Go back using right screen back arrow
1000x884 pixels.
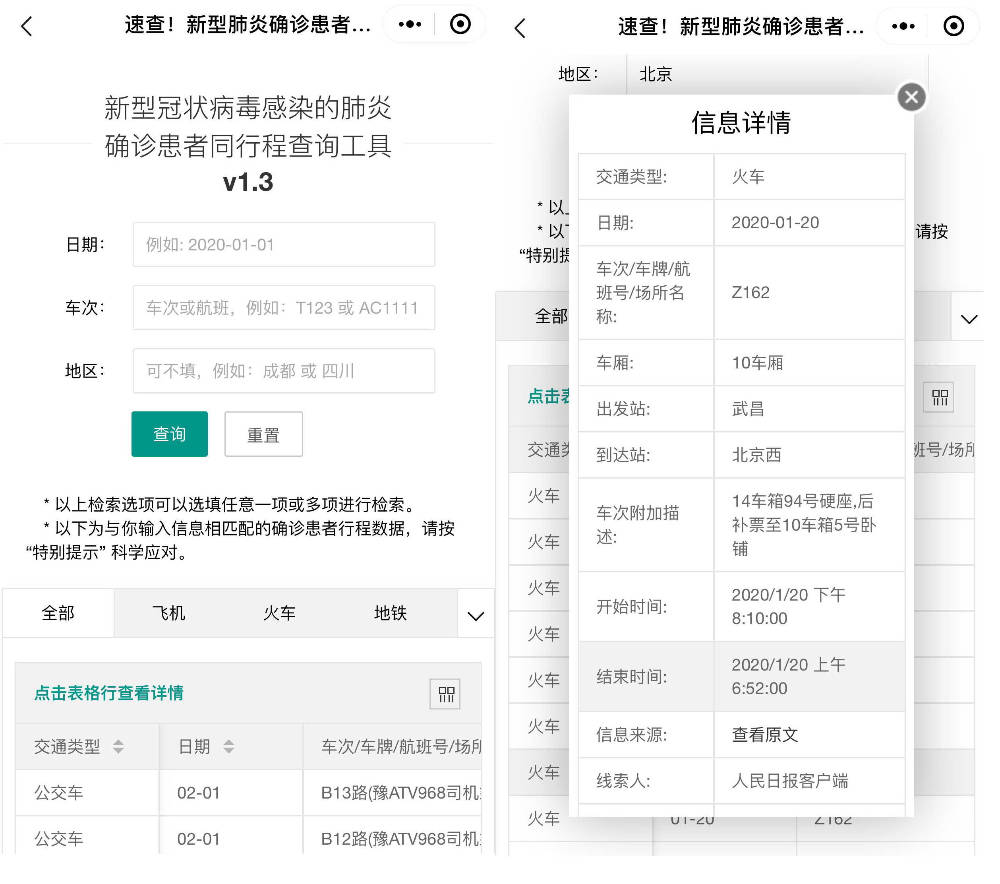coord(520,28)
